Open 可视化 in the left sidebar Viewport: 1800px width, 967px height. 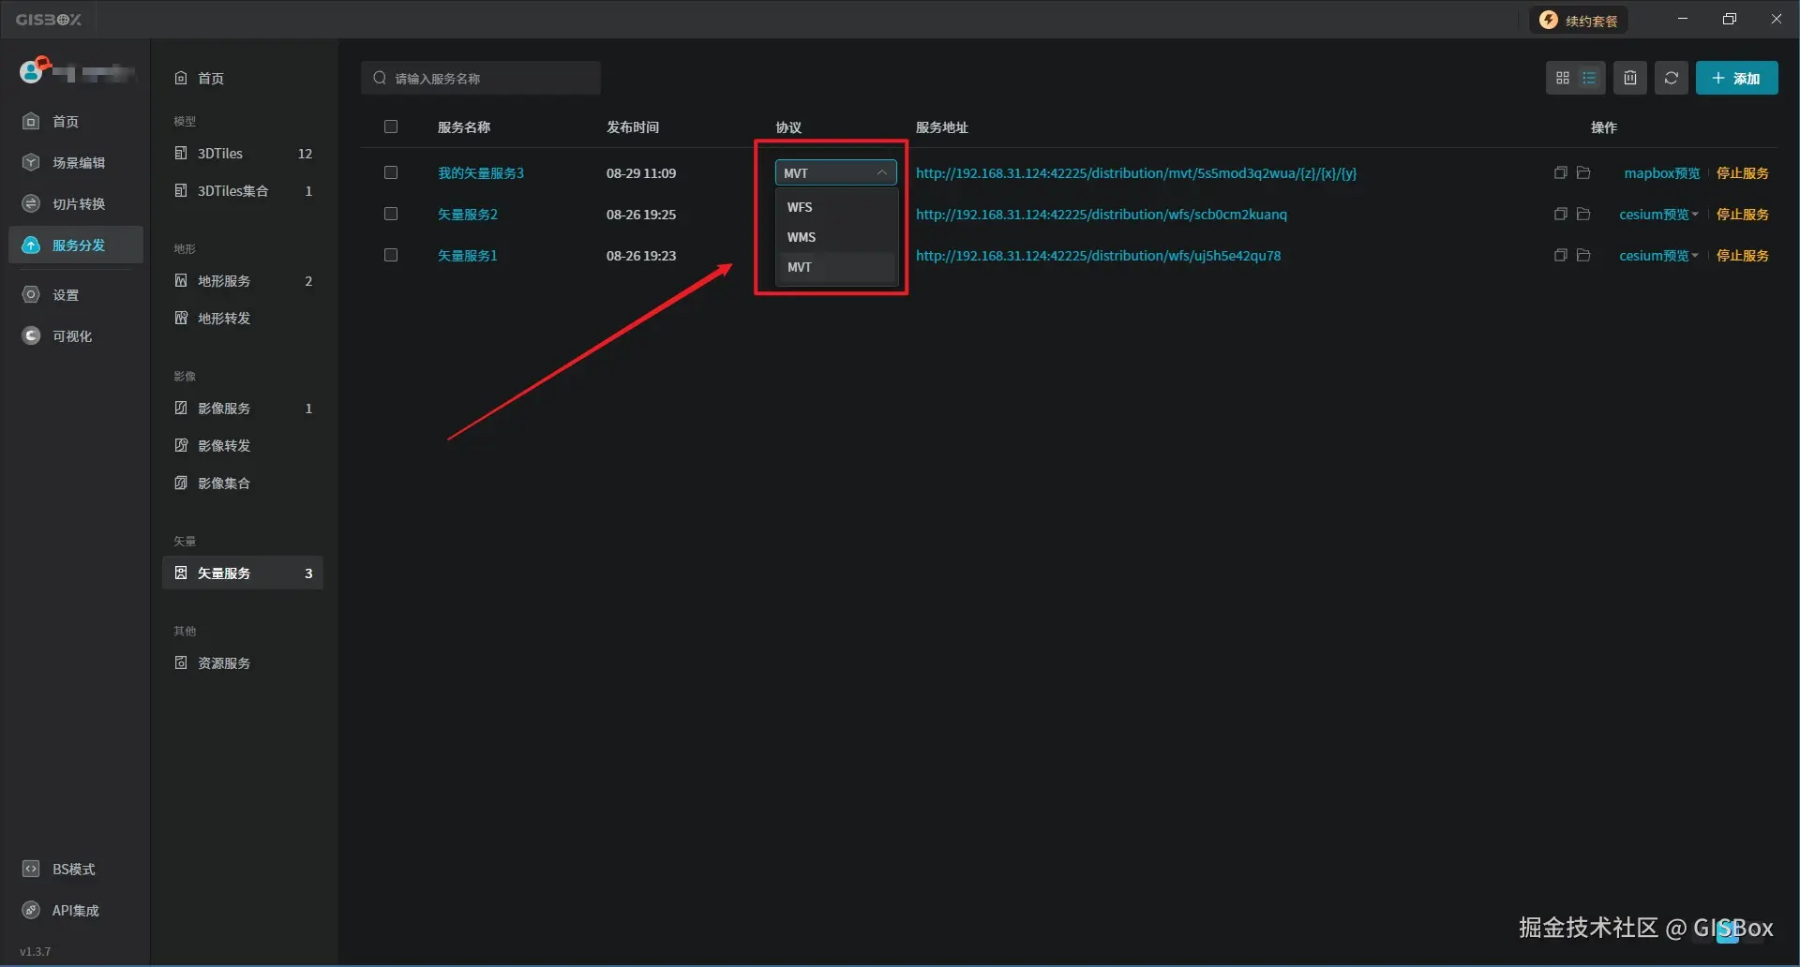click(76, 336)
